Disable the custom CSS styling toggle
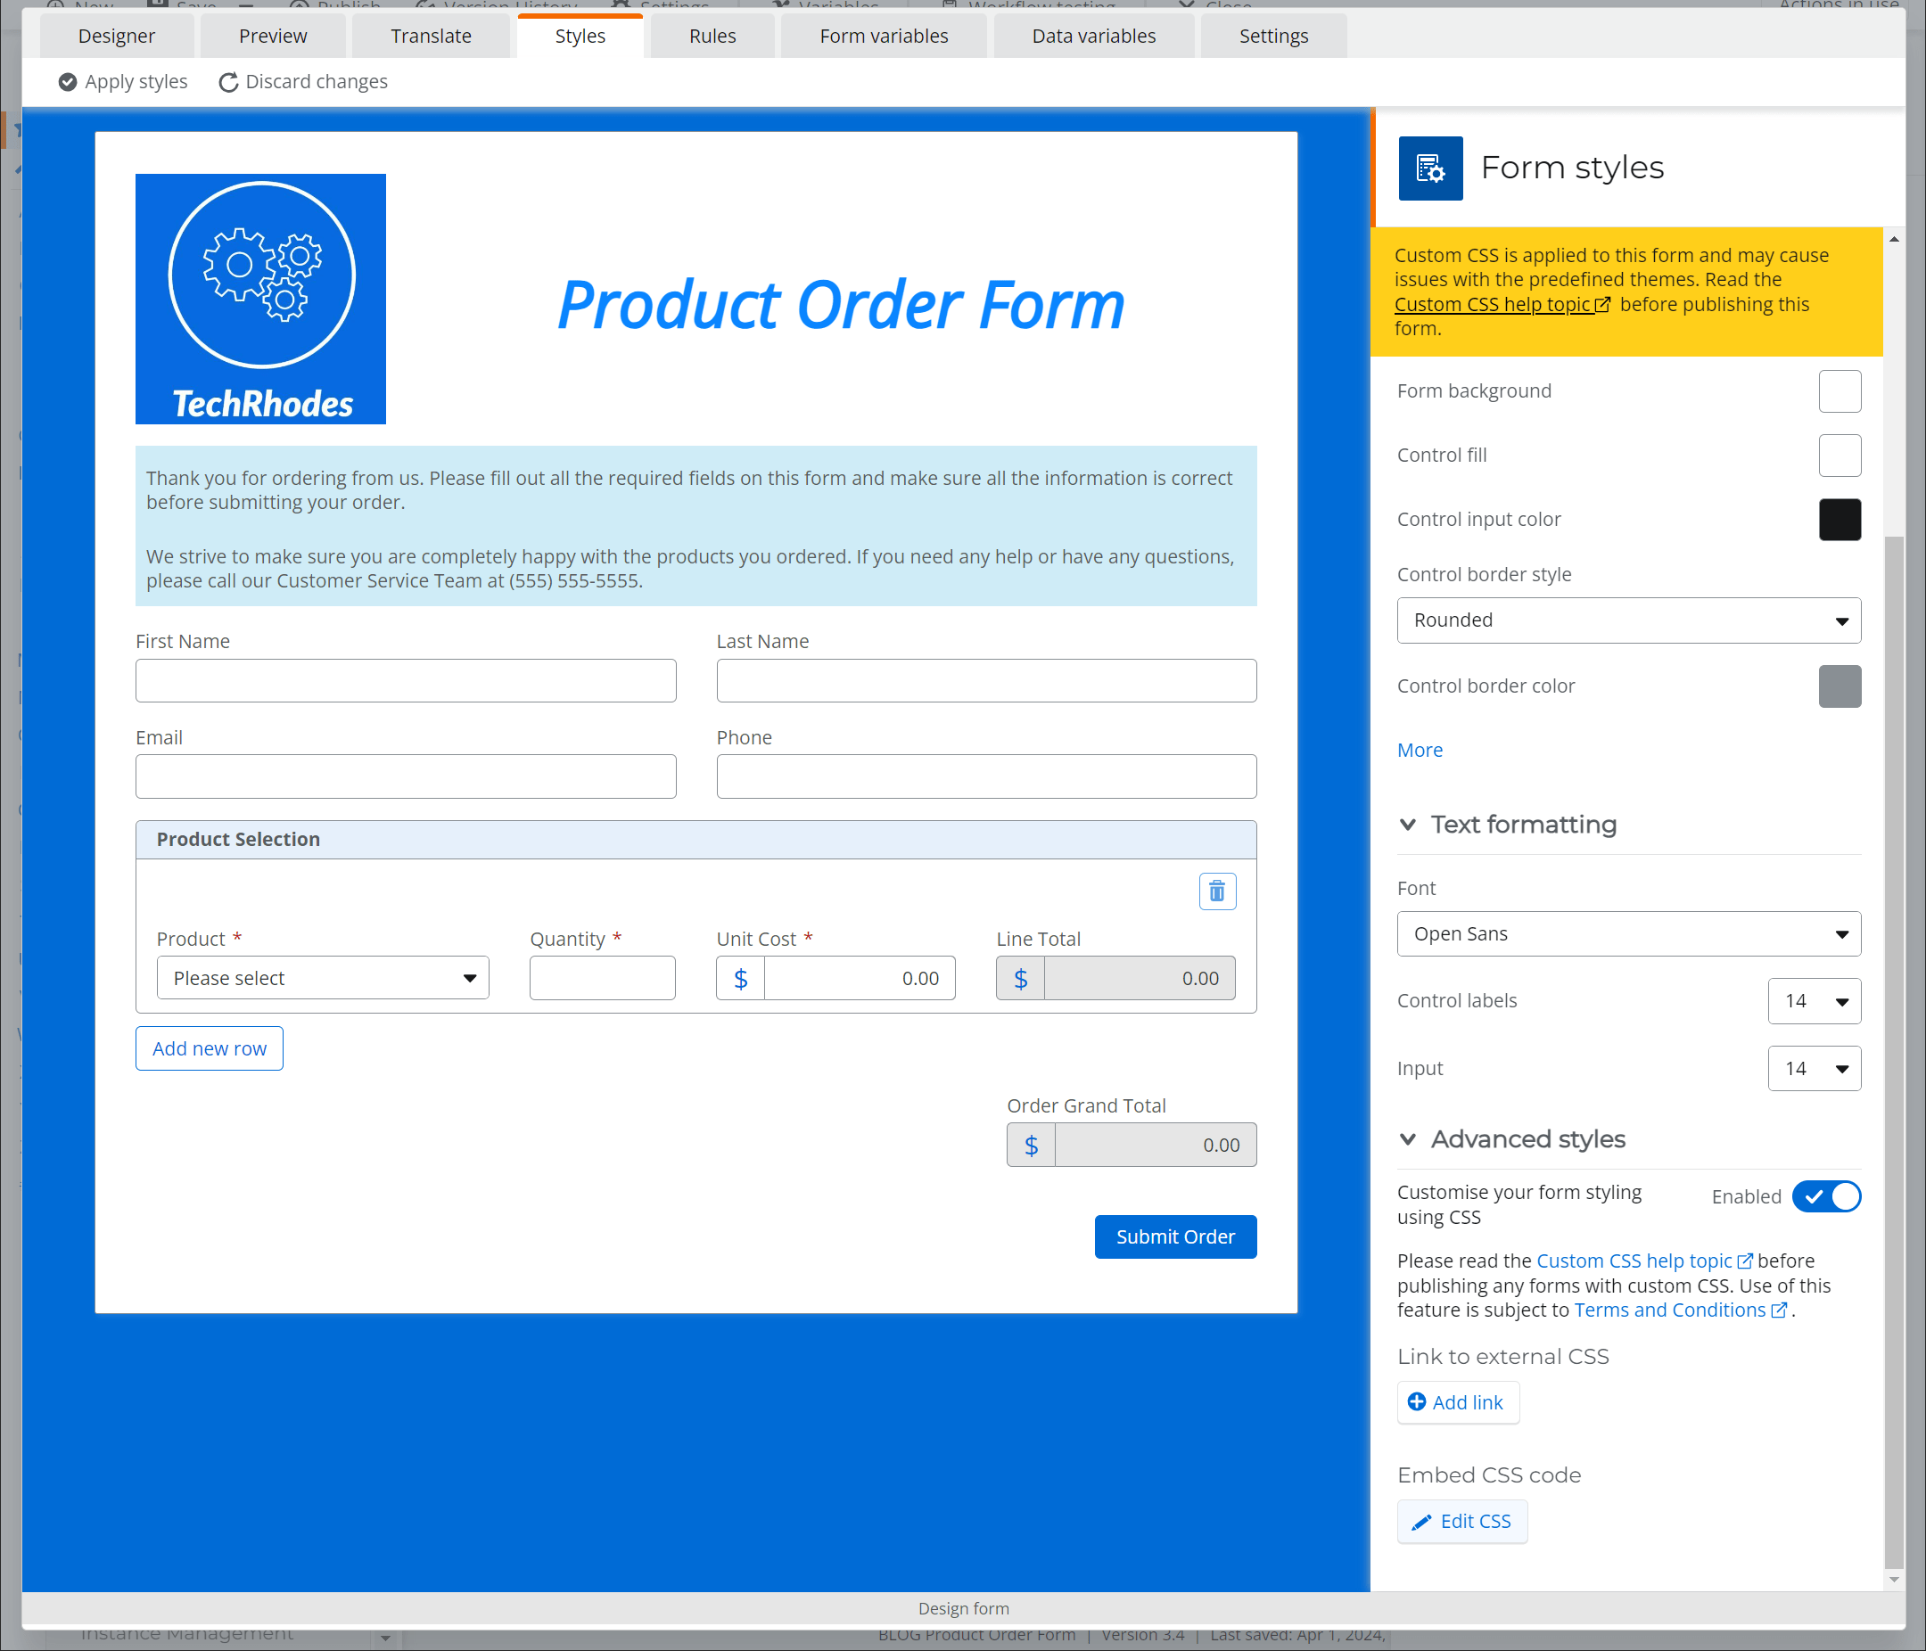This screenshot has height=1651, width=1926. tap(1826, 1196)
